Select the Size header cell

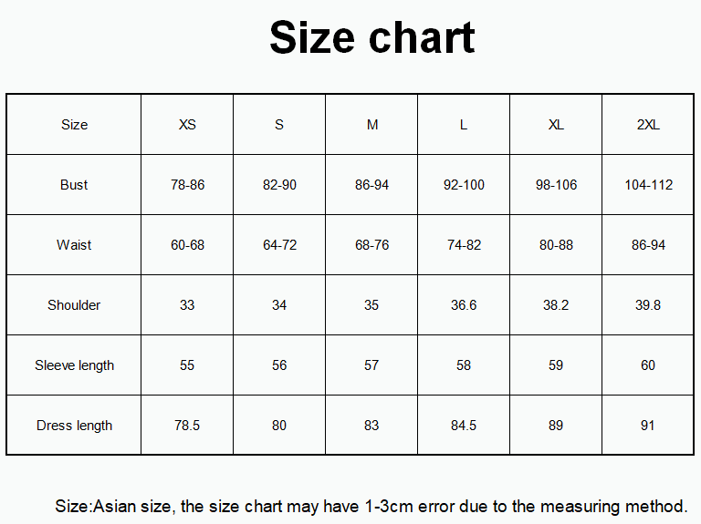tap(74, 125)
